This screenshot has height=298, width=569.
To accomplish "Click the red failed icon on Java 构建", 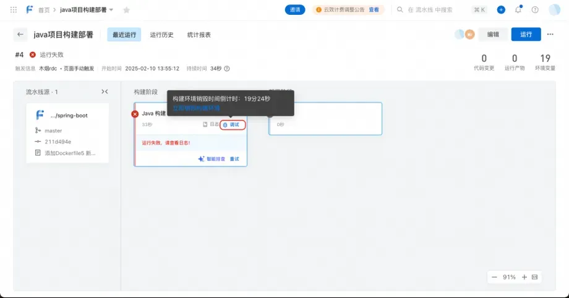I will [x=135, y=114].
